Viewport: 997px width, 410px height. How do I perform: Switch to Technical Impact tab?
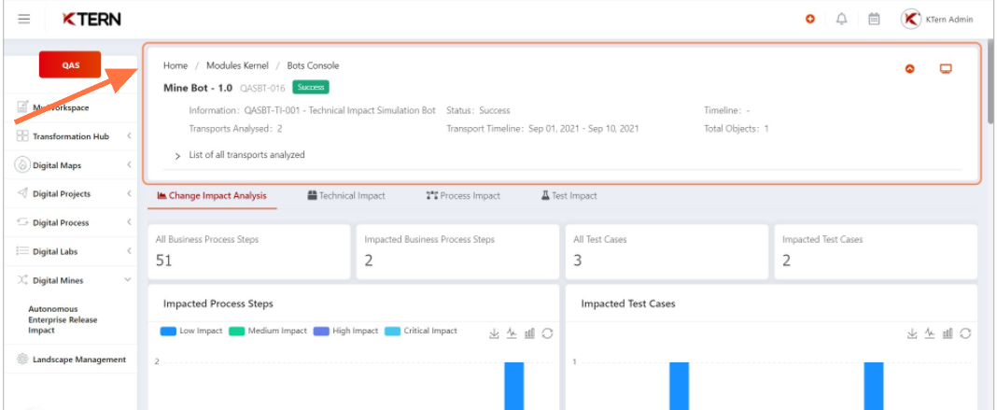[346, 196]
